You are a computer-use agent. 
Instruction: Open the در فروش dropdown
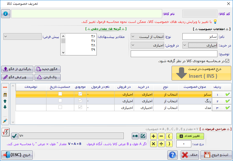tap(147, 45)
